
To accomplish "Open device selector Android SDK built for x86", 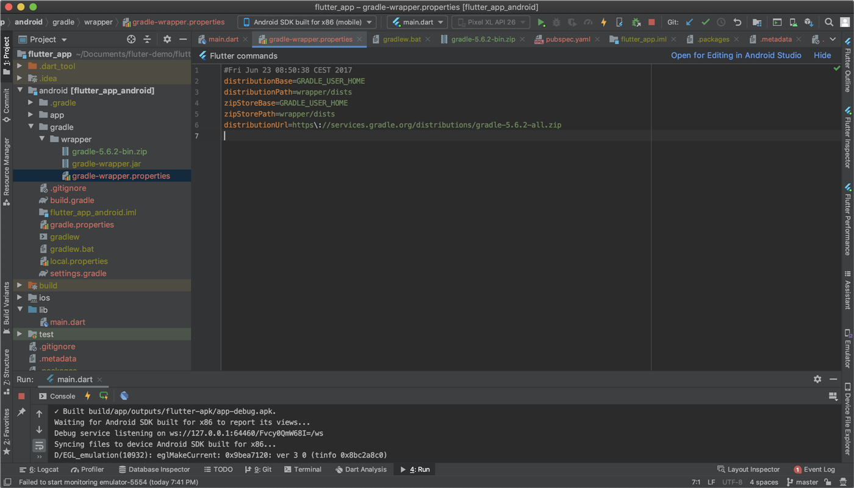I will click(x=307, y=23).
